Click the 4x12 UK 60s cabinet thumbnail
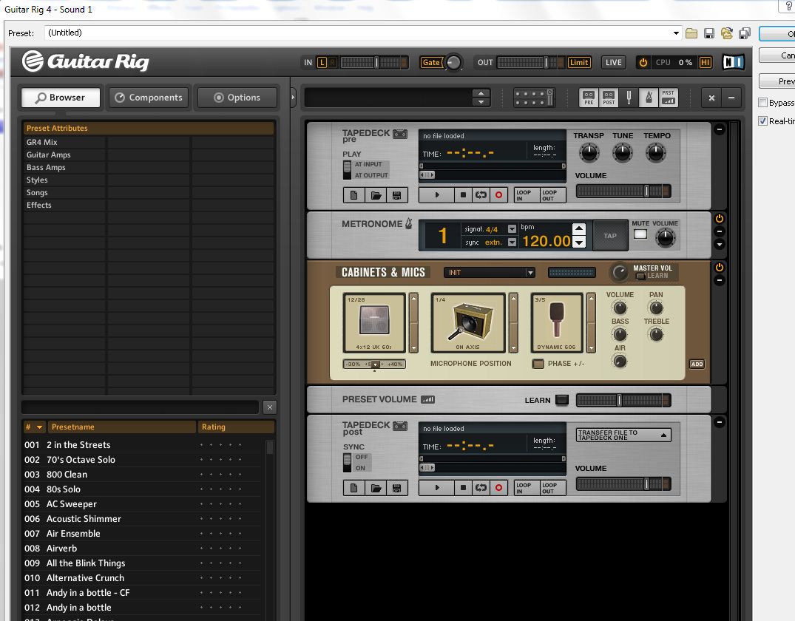Screen dimensions: 795x621 374,322
